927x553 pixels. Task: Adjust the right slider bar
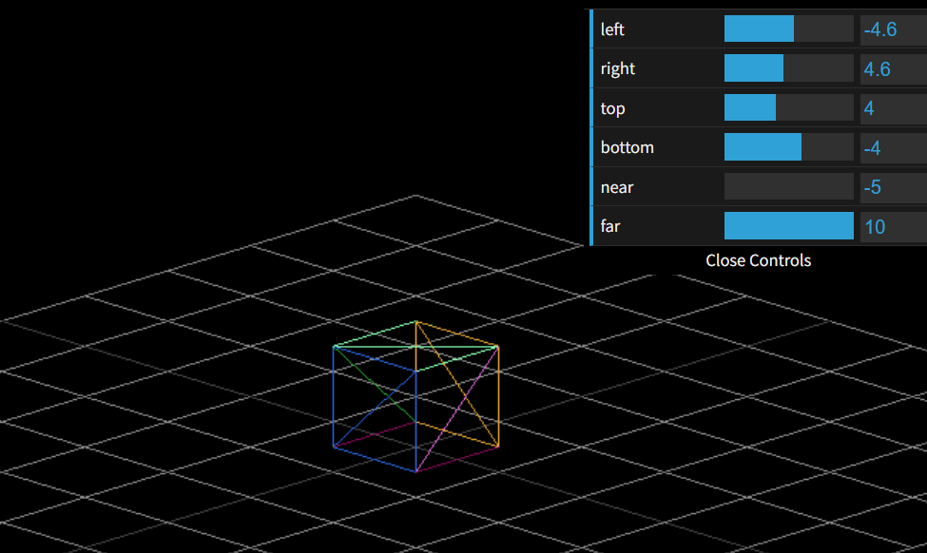[788, 68]
